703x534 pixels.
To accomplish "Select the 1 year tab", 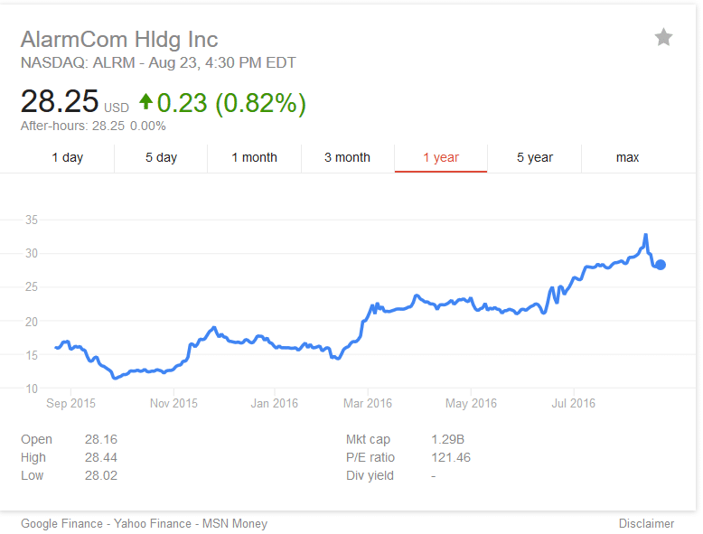I will click(x=441, y=158).
